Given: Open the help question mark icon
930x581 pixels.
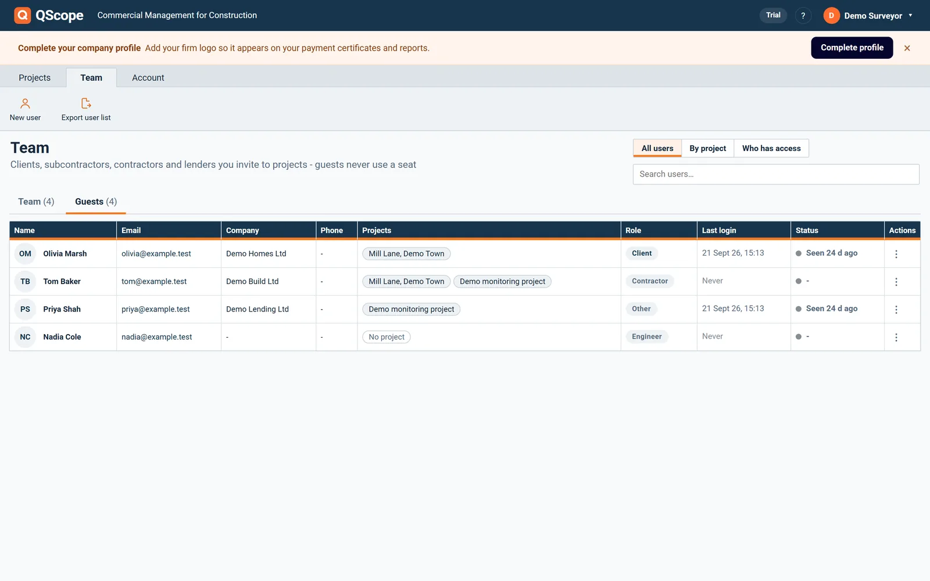Looking at the screenshot, I should 803,16.
